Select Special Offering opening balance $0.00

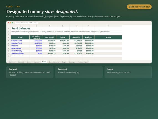coord(36,53)
